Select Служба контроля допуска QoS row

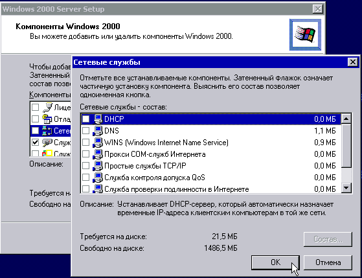210,178
